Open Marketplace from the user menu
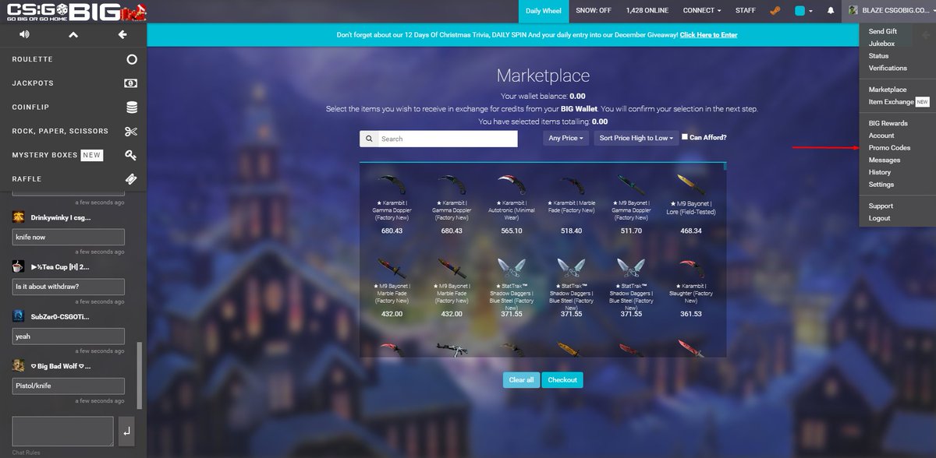The image size is (936, 458). point(888,90)
